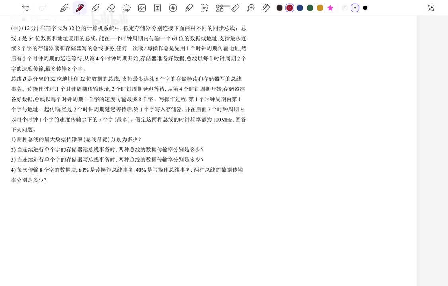Pick the black pen color
448x286 pixels.
279,8
